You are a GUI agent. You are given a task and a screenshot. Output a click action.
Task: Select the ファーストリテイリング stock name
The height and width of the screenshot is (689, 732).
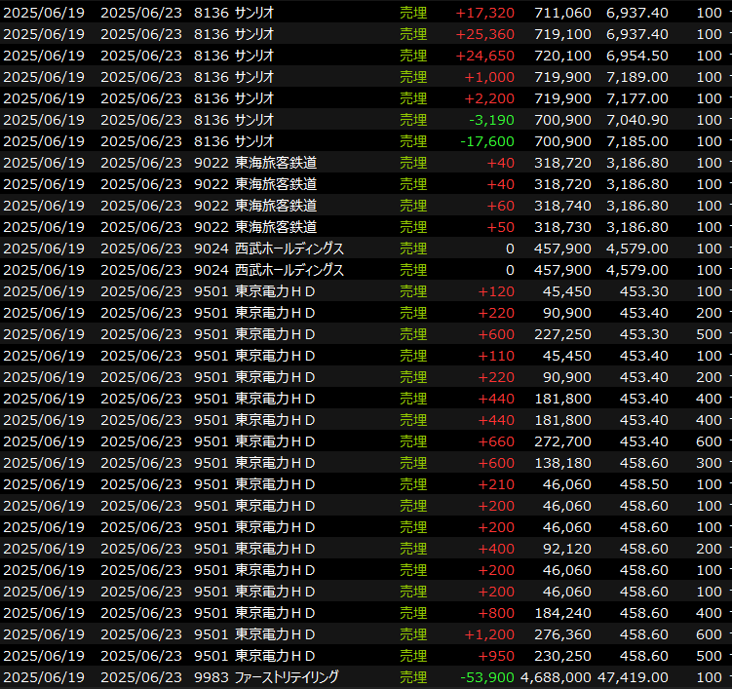[289, 677]
